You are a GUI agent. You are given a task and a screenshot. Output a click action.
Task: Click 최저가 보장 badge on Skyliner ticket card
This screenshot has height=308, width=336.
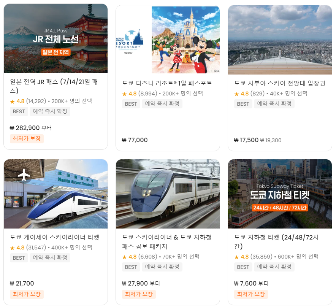(x=27, y=294)
